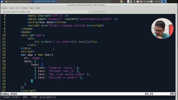Click the '29L, 794C gravado(s)' message
The image size is (178, 100).
39,97
